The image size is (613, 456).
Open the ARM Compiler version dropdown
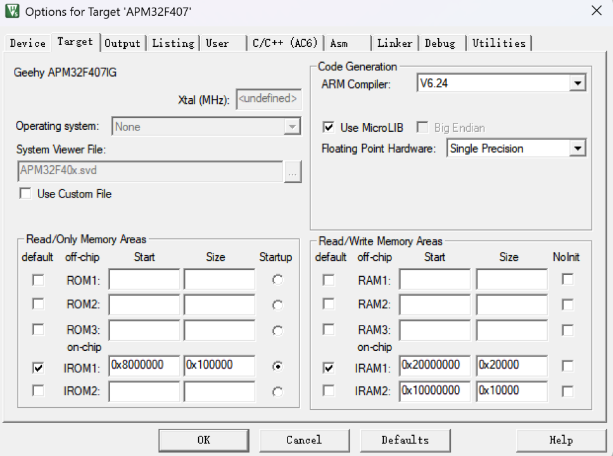pyautogui.click(x=577, y=83)
